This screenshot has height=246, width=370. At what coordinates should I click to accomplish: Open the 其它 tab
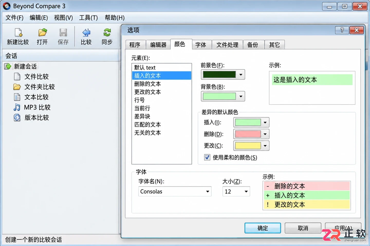(274, 45)
